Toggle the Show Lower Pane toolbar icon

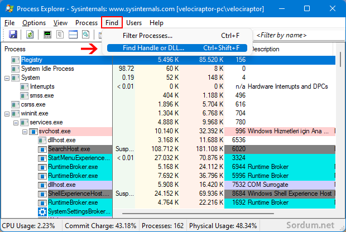coord(73,35)
